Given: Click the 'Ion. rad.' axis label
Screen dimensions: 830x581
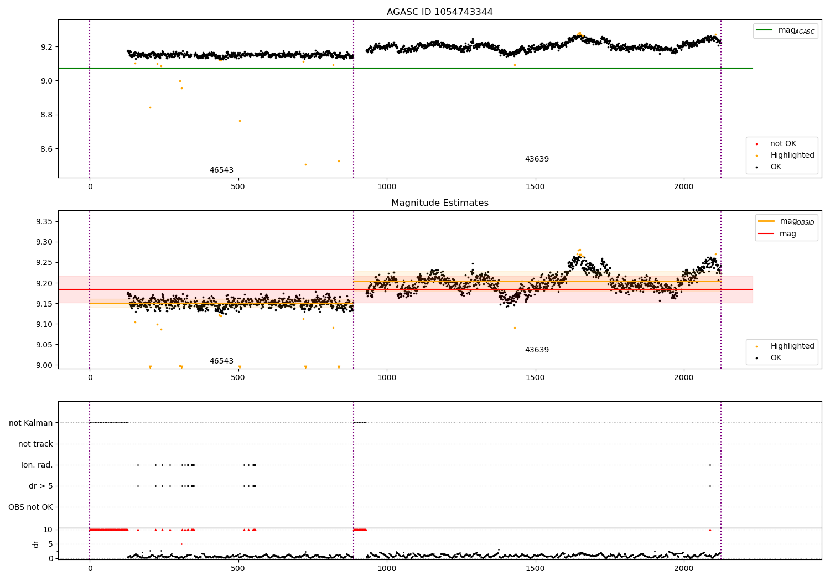Looking at the screenshot, I should (x=37, y=465).
